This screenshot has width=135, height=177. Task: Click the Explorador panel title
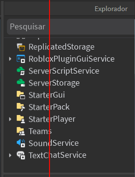[111, 9]
